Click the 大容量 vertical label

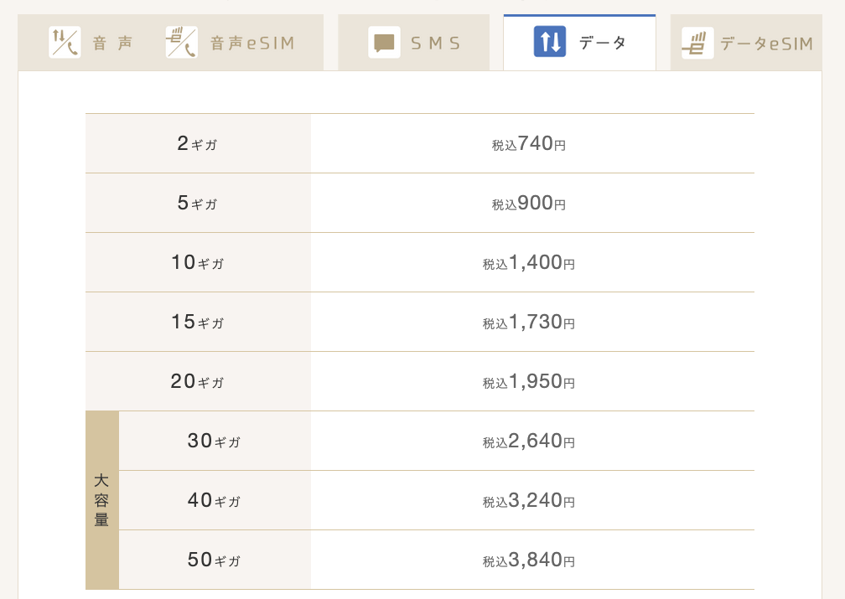click(102, 500)
